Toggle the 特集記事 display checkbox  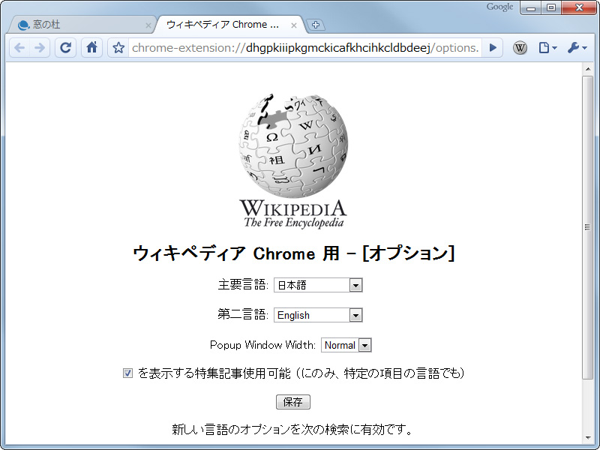click(127, 373)
